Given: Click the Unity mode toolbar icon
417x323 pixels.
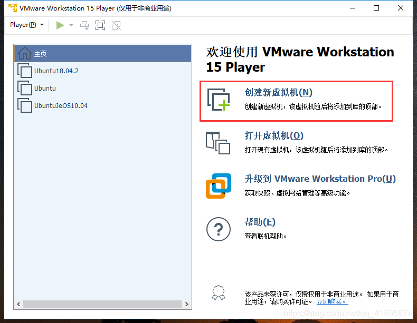Looking at the screenshot, I should pyautogui.click(x=116, y=25).
